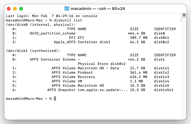191x124 pixels.
Task: Click the 'Macintosh HD - Data' volume name
Action: pyautogui.click(x=98, y=68)
